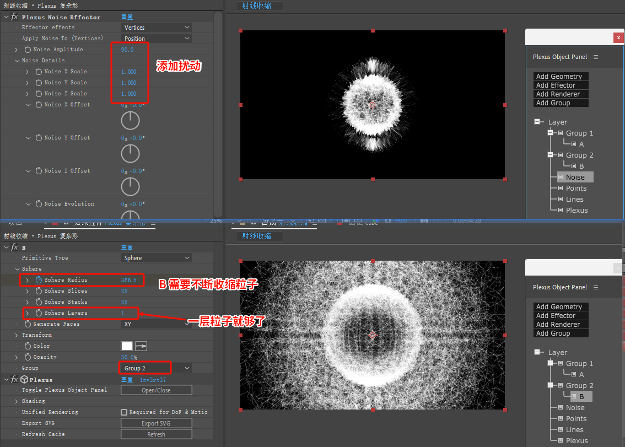The image size is (625, 447).
Task: Click Add Geometry in upper Plexus panel
Action: [x=561, y=76]
